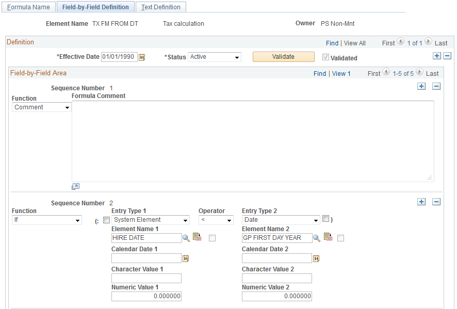Check the open parenthesis checkbox

click(106, 220)
